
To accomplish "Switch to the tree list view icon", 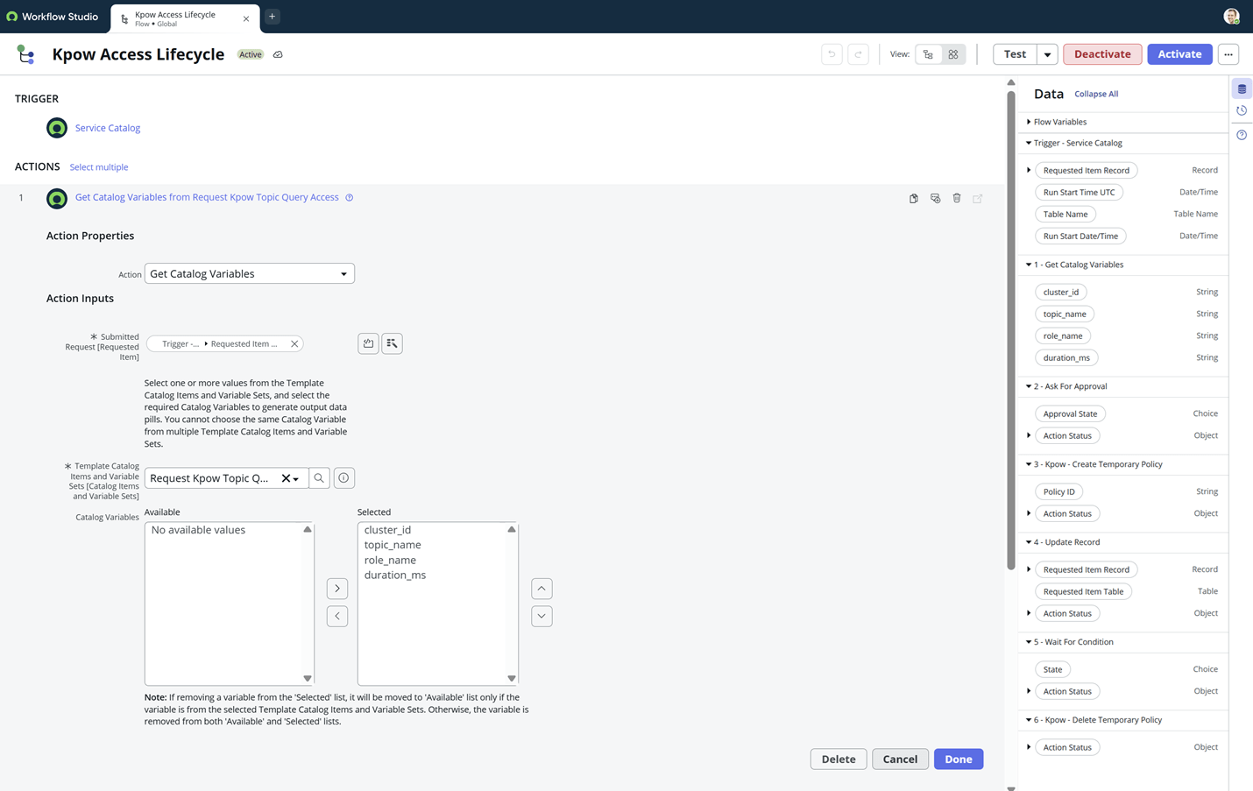I will click(x=928, y=54).
